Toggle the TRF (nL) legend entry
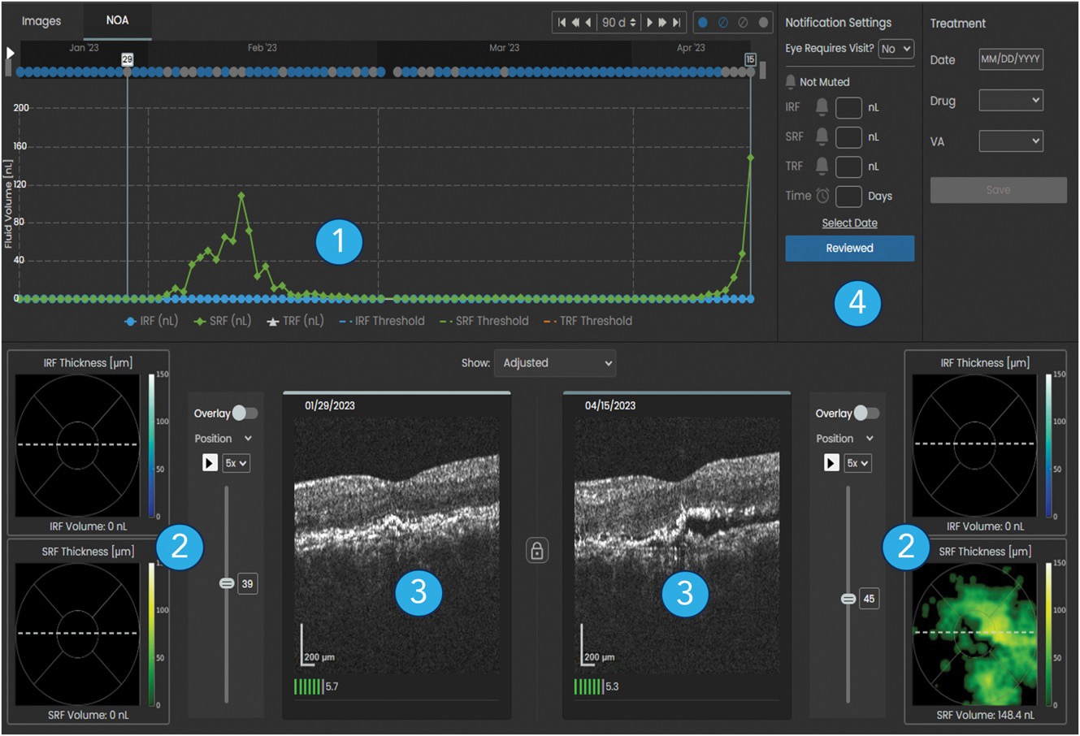Screen dimensions: 1080x736 point(295,321)
